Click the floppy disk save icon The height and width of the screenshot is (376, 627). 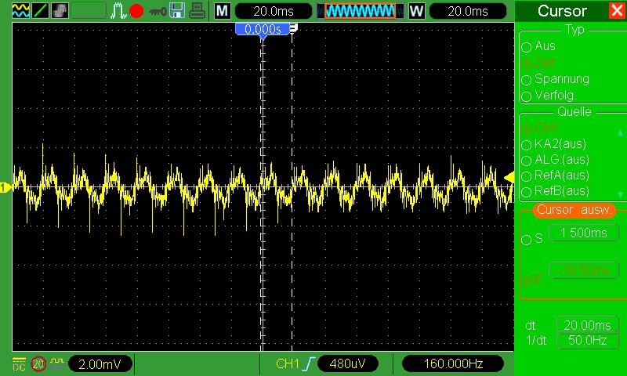point(178,11)
